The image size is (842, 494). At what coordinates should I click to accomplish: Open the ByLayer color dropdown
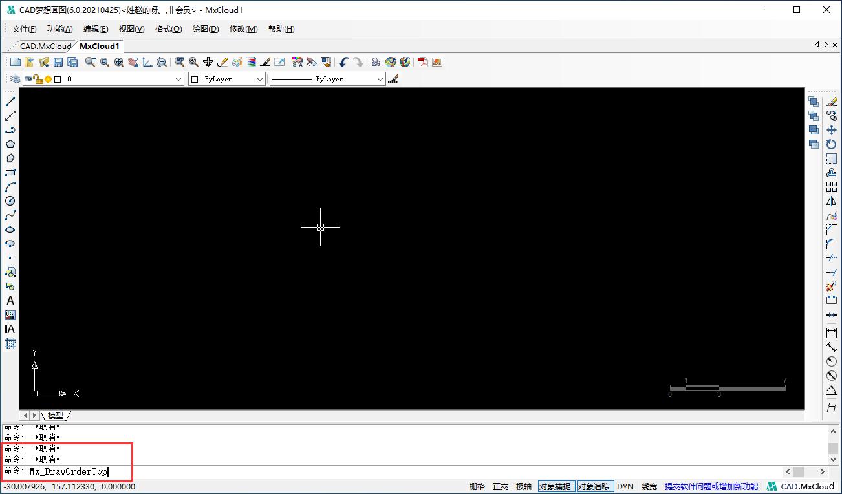pyautogui.click(x=260, y=79)
